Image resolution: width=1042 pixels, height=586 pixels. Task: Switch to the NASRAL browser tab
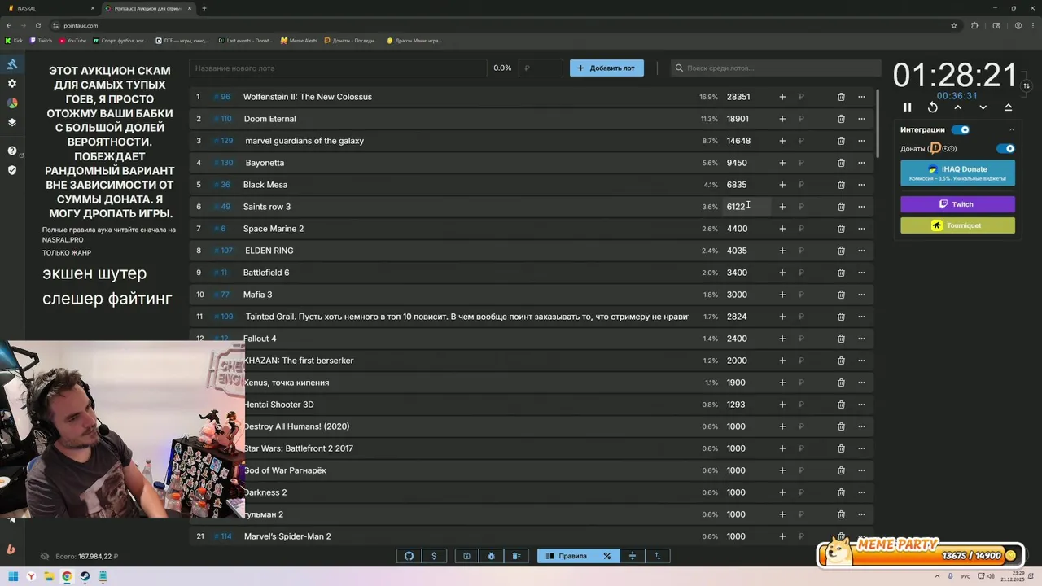pyautogui.click(x=50, y=8)
